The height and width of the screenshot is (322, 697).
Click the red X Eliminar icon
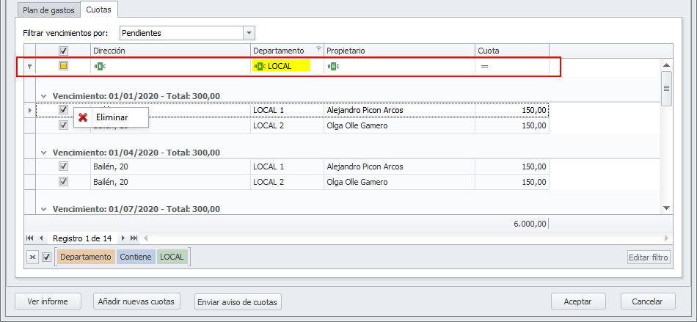coord(82,117)
